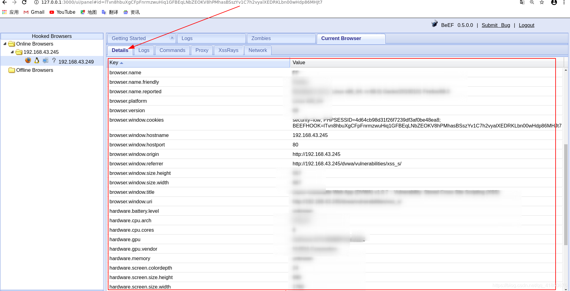Open the Zombies tab
This screenshot has width=570, height=291.
pos(281,38)
